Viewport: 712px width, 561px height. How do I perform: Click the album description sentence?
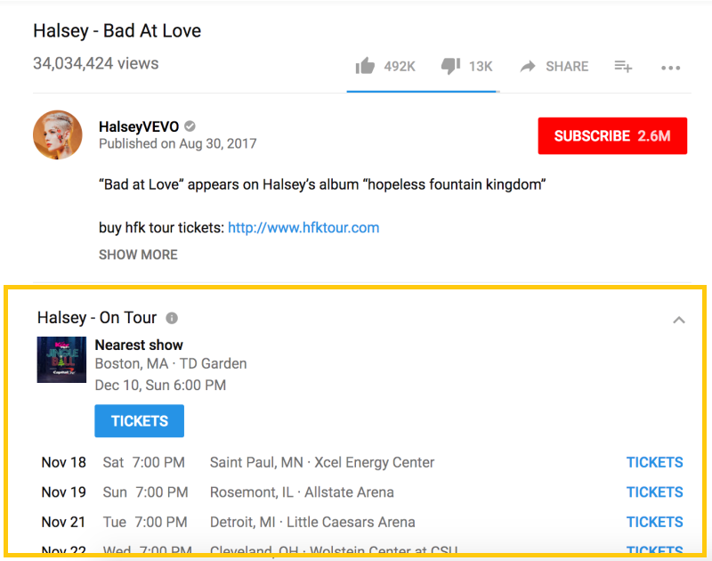point(322,185)
